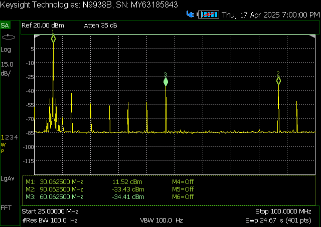Click the date and time display
The width and height of the screenshot is (321, 227).
[x=271, y=15]
